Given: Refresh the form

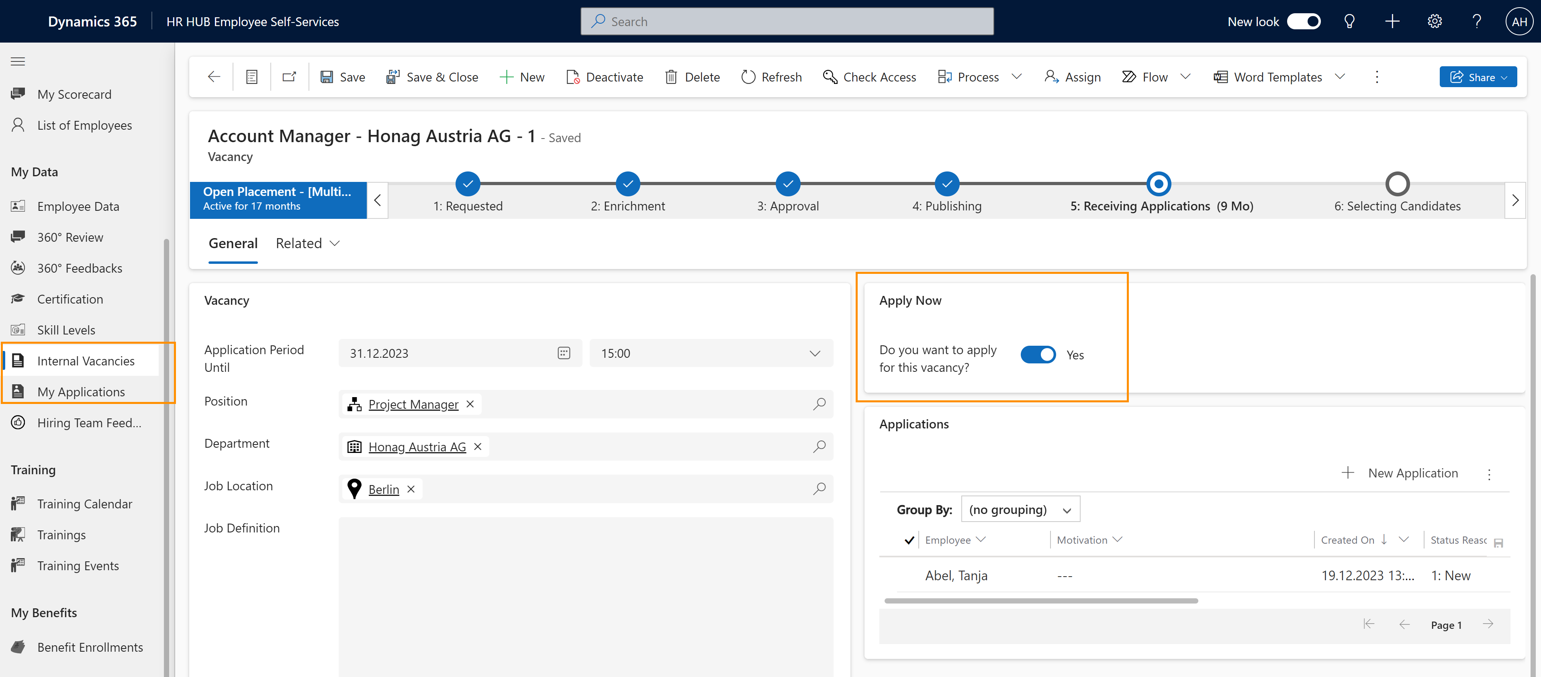Looking at the screenshot, I should pos(771,77).
